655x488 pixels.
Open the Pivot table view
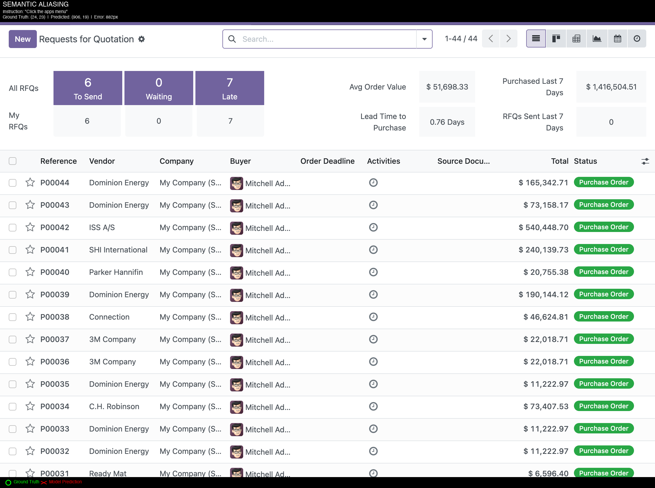coord(576,39)
